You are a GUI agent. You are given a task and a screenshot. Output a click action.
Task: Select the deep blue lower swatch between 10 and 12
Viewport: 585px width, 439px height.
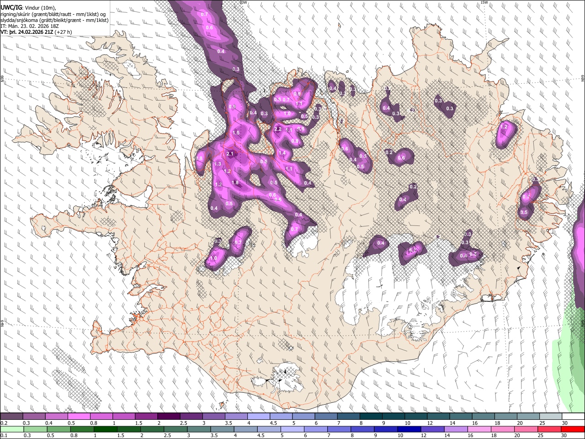[409, 429]
